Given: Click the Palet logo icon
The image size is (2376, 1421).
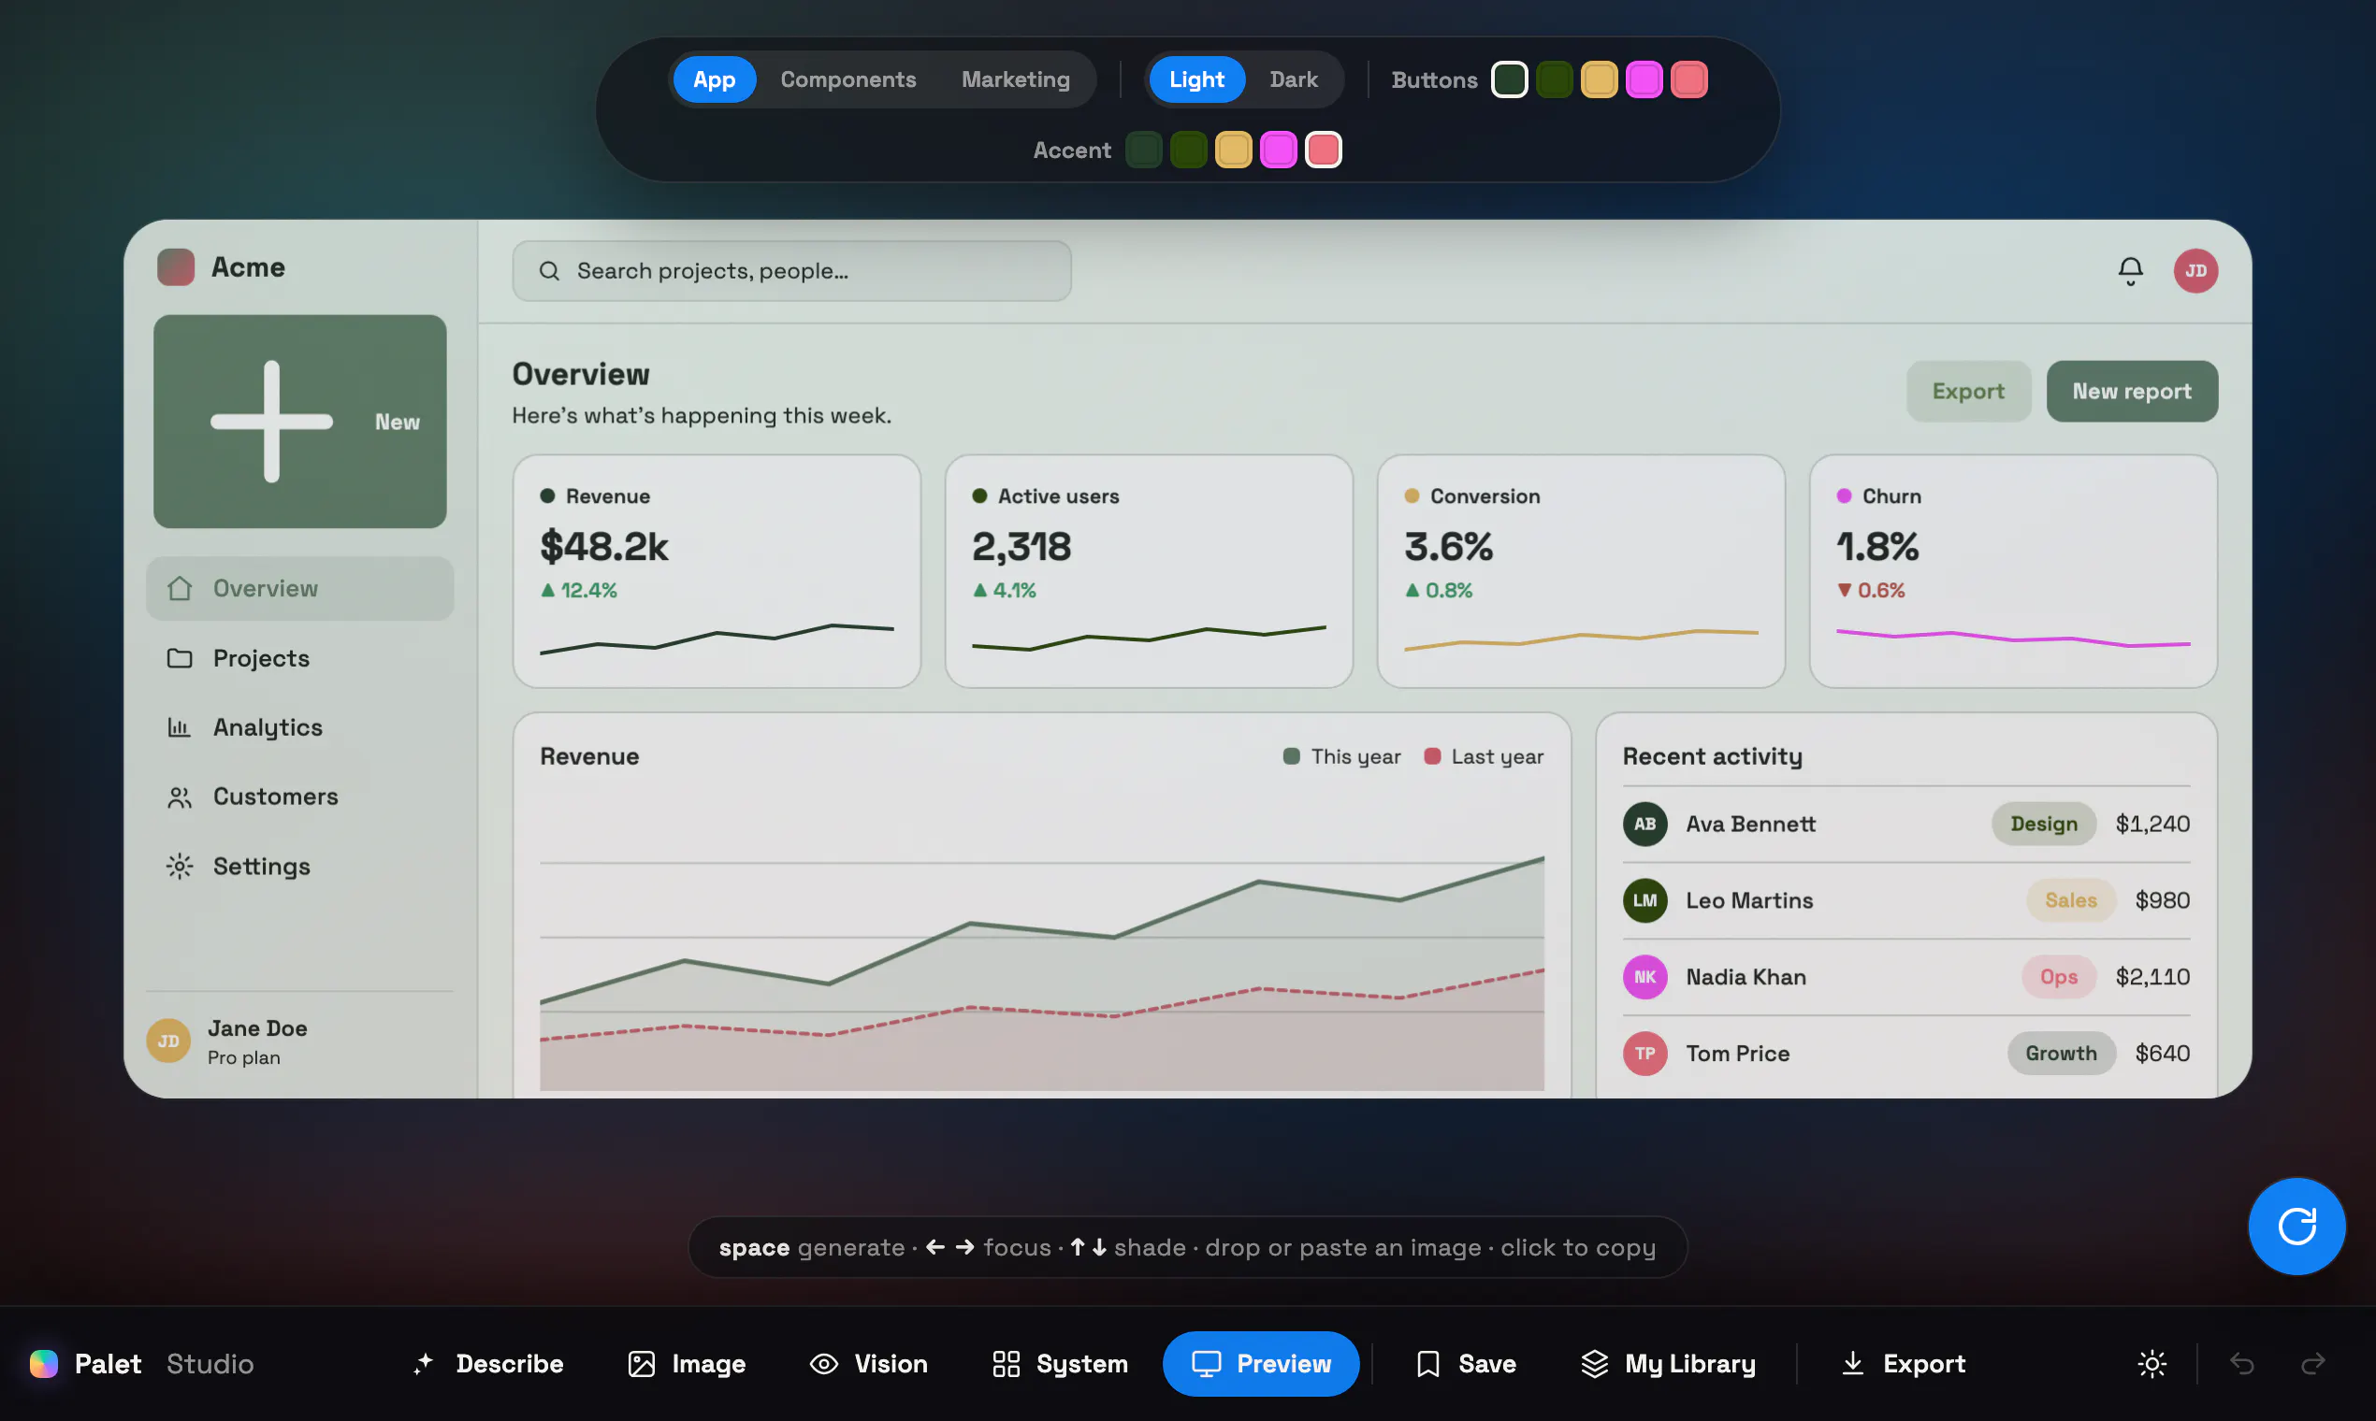Looking at the screenshot, I should (43, 1364).
